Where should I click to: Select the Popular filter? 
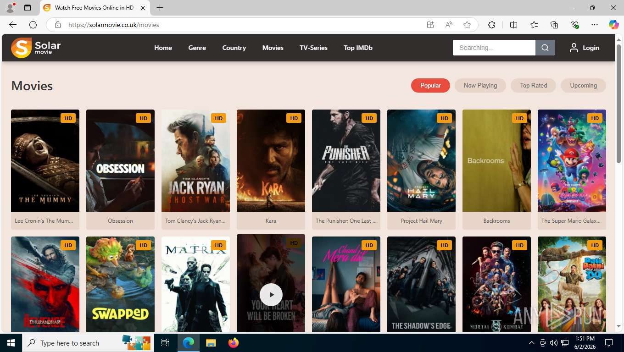pos(430,85)
